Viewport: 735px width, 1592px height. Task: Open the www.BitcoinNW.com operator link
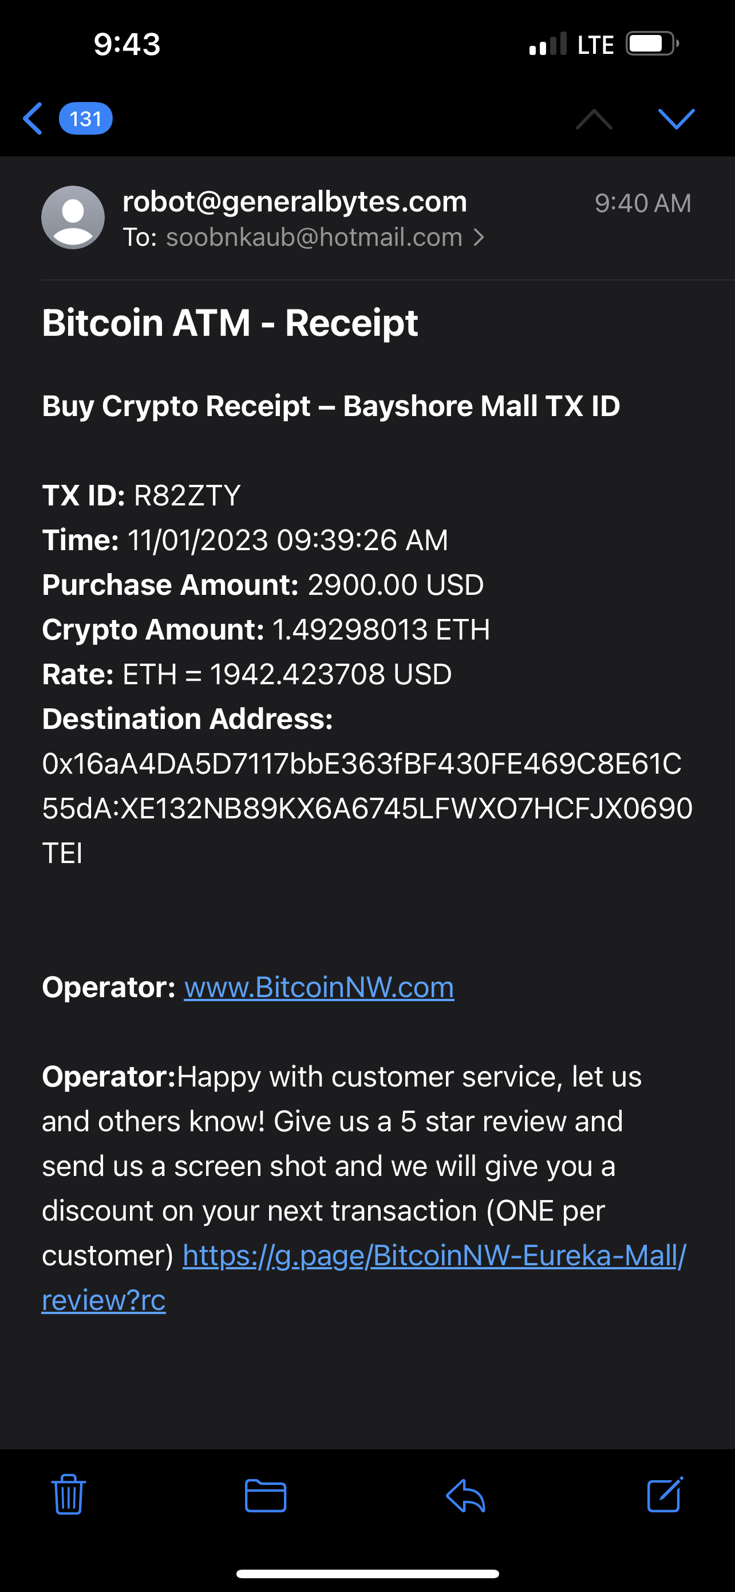click(319, 987)
